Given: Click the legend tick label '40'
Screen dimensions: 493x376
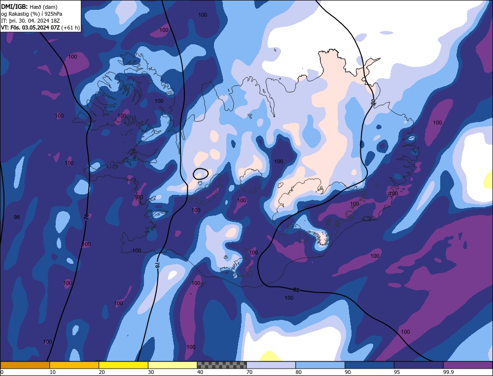Looking at the screenshot, I should point(200,372).
